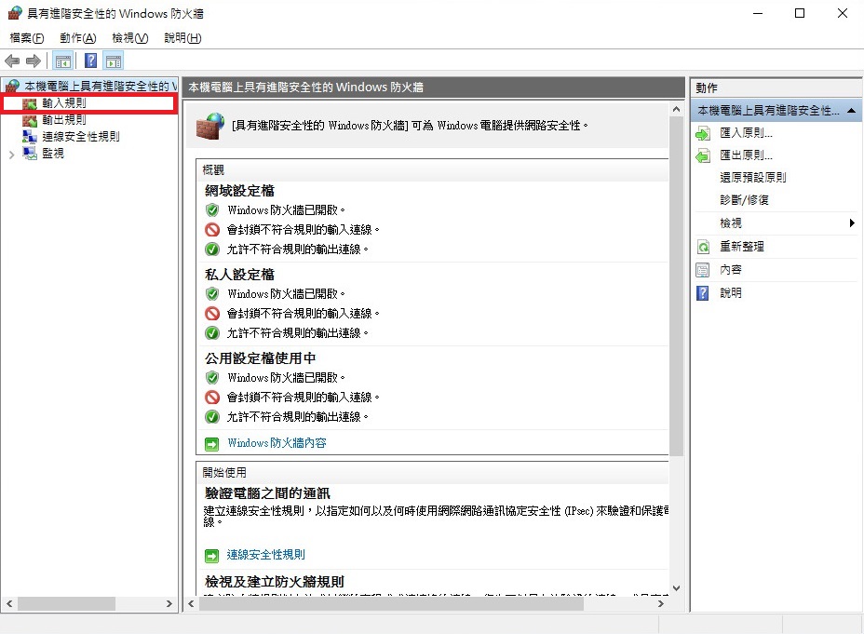Choose 重新整理 action
864x634 pixels.
pyautogui.click(x=742, y=246)
